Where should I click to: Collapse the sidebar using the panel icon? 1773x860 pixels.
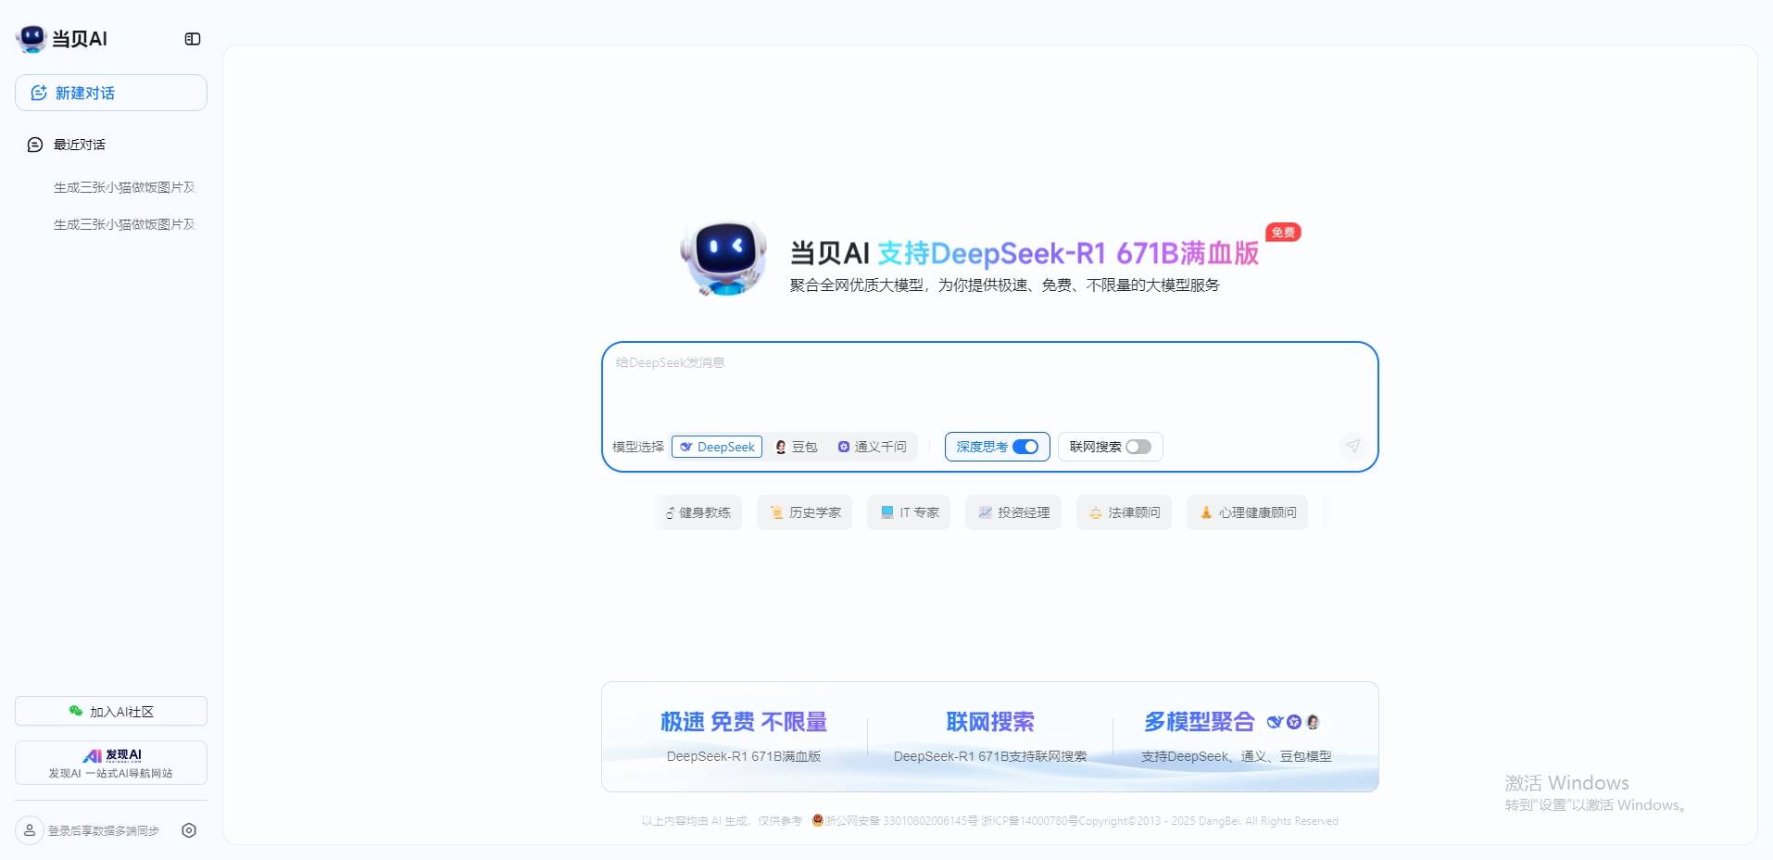point(193,39)
